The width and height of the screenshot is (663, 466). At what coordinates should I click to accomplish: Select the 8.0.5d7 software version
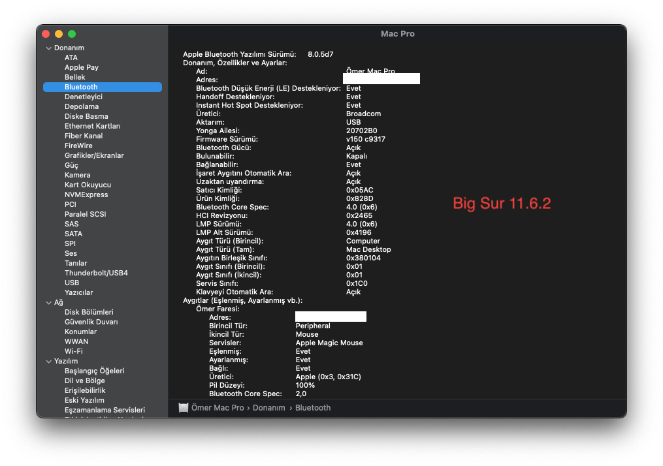tap(320, 54)
